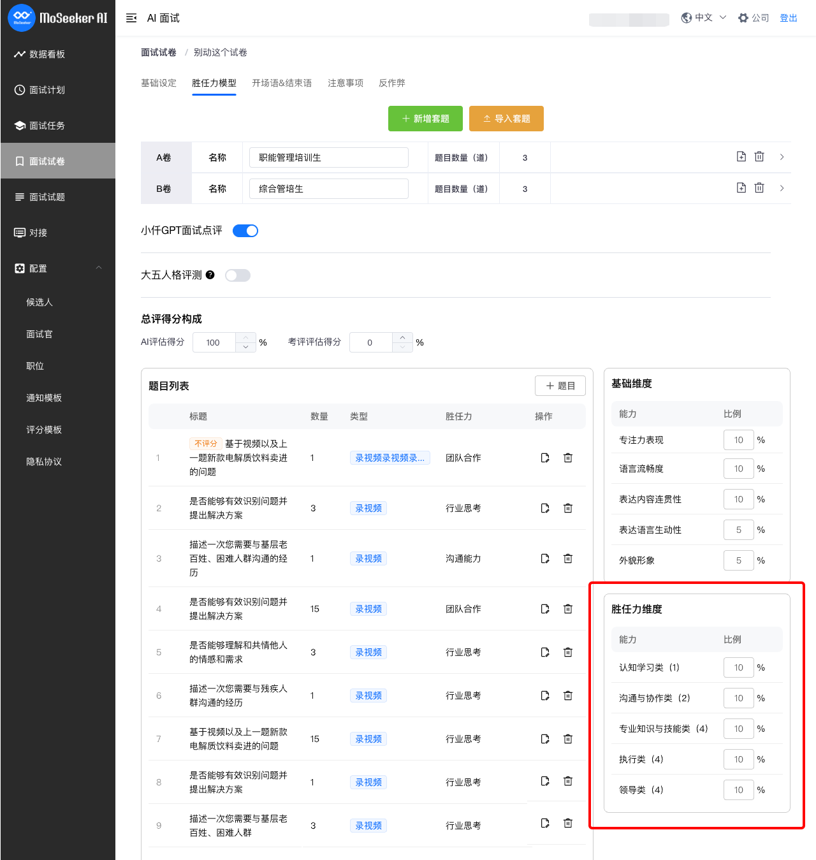Switch to 开场语&结束语 tab
816x860 pixels.
(282, 83)
